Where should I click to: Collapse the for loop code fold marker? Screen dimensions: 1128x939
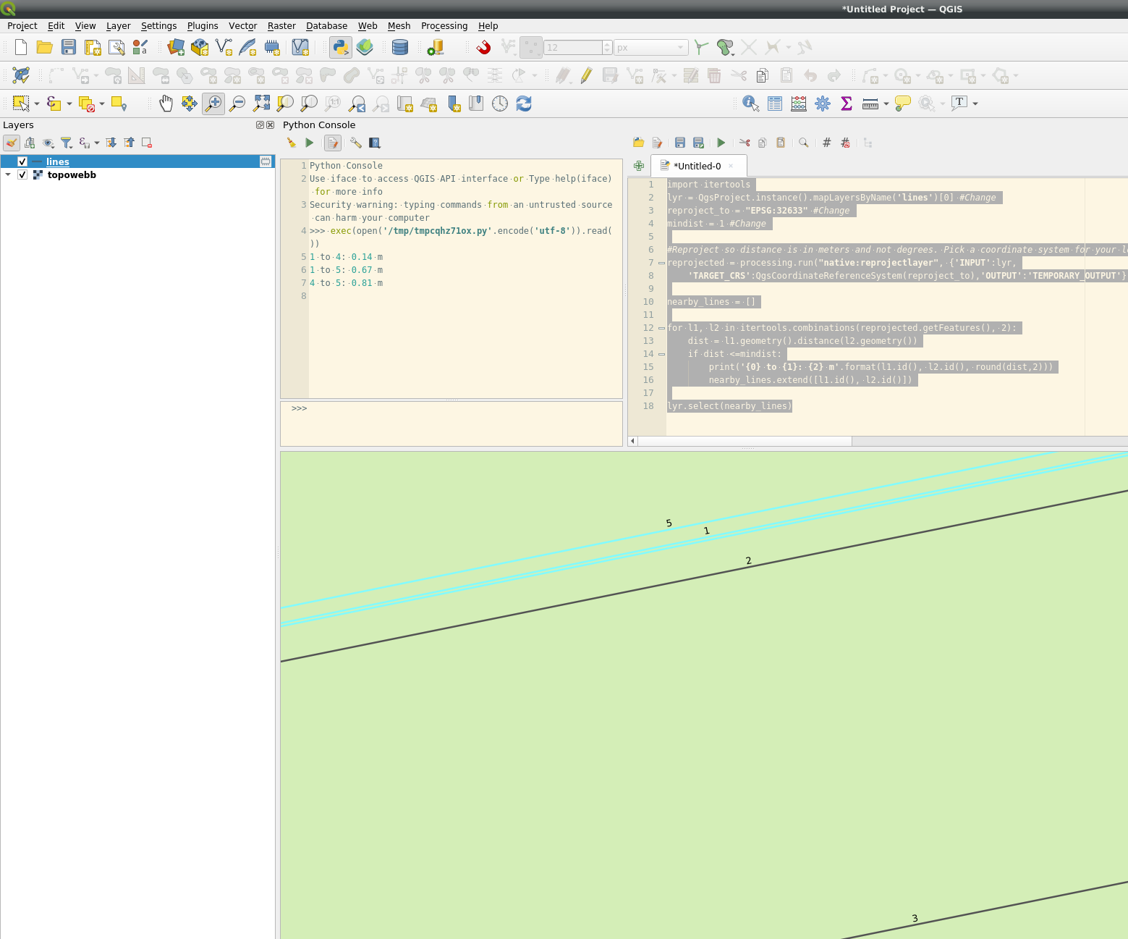point(661,328)
